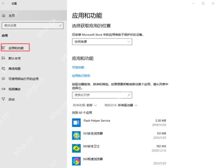Open the 应用执行别名 link

(81, 76)
